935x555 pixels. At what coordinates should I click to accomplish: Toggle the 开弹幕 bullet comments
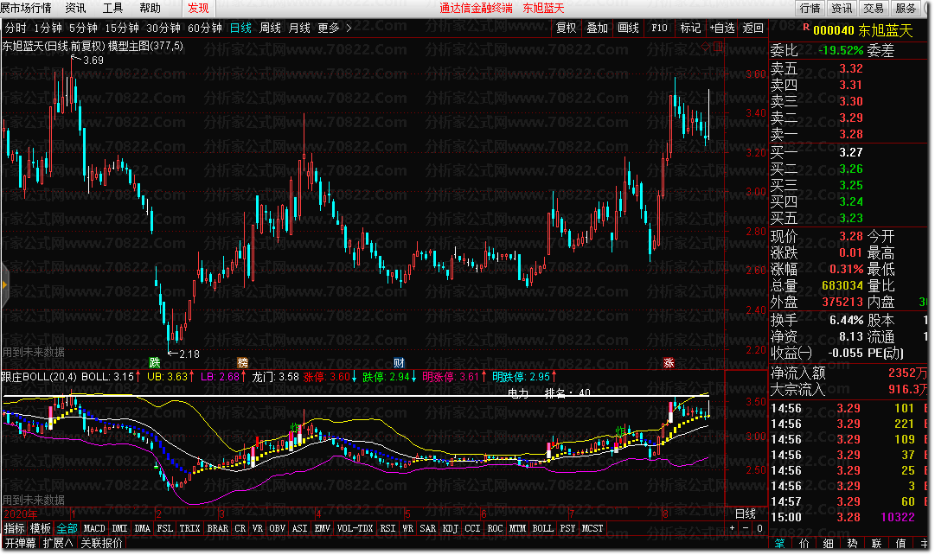tap(20, 543)
